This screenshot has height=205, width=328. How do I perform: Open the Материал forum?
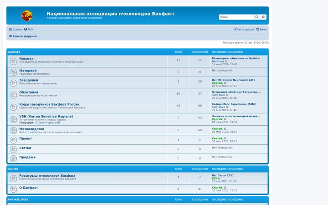click(28, 71)
